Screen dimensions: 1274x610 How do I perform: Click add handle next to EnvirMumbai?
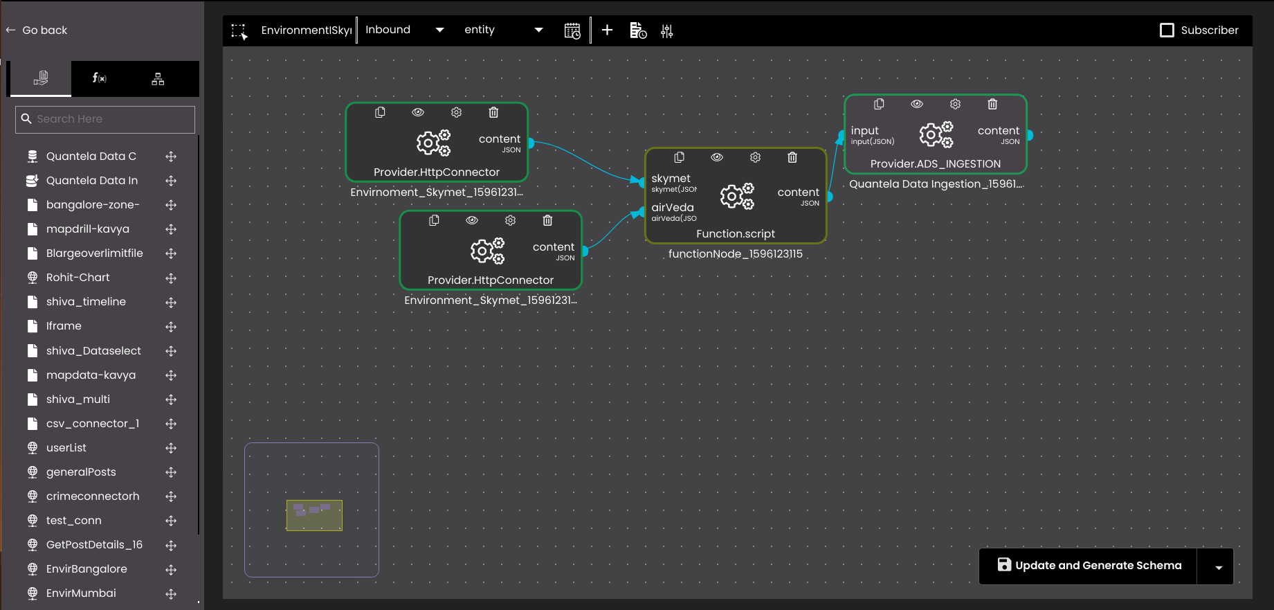point(171,594)
